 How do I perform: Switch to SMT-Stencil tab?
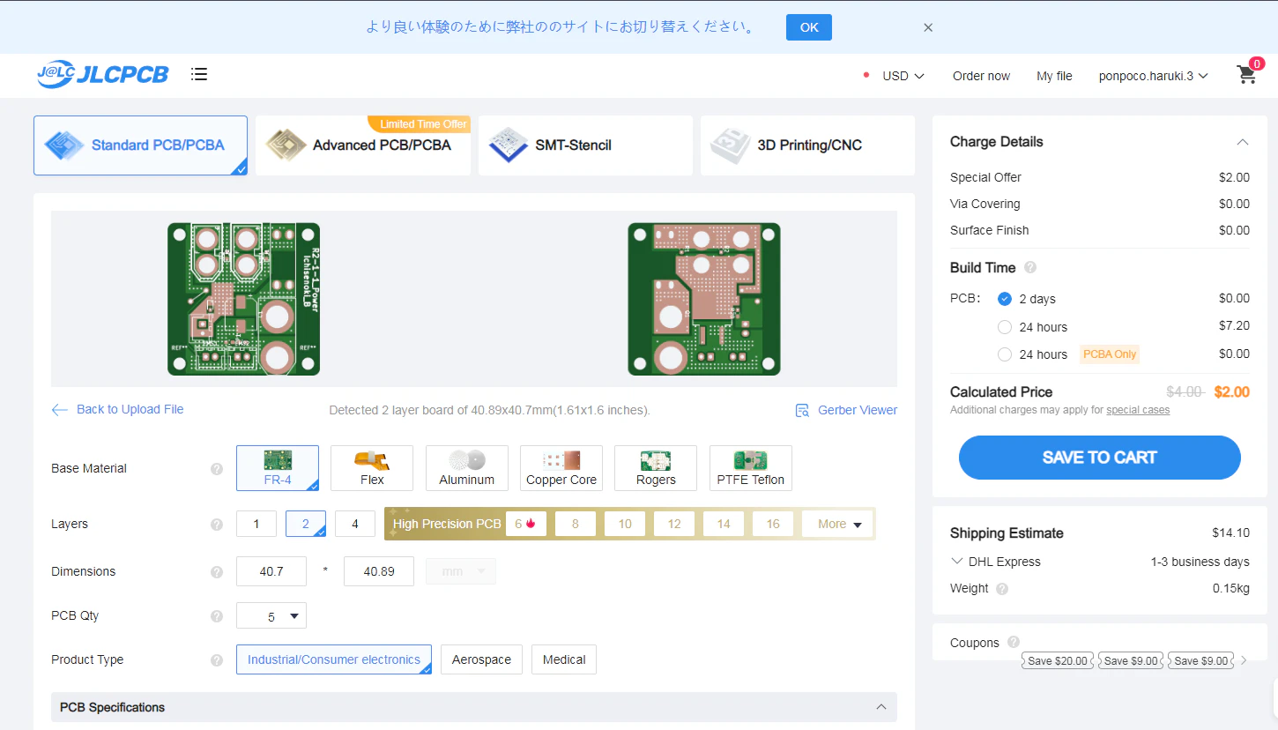coord(586,145)
